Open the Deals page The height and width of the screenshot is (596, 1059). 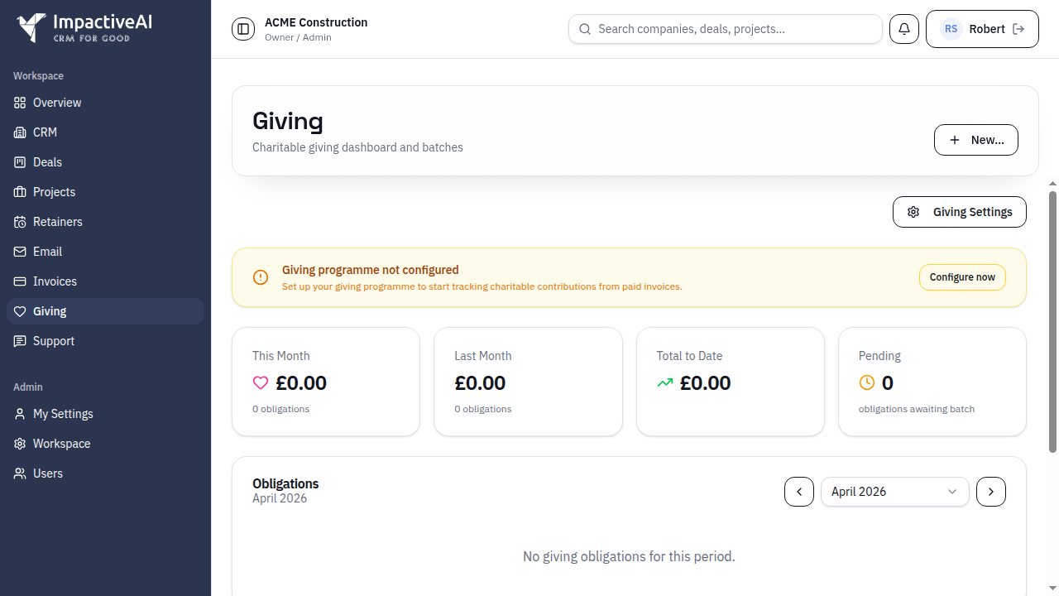47,162
